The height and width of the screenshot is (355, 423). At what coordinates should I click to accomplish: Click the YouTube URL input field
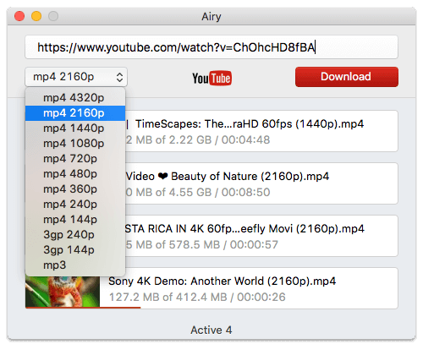(x=211, y=47)
